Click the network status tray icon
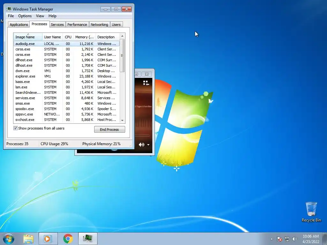327x245 pixels. point(287,239)
